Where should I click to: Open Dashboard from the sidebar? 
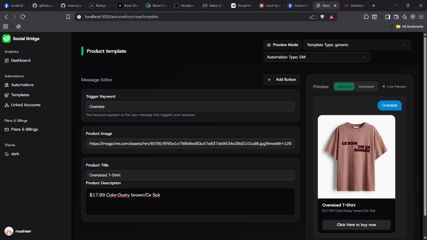pos(20,60)
